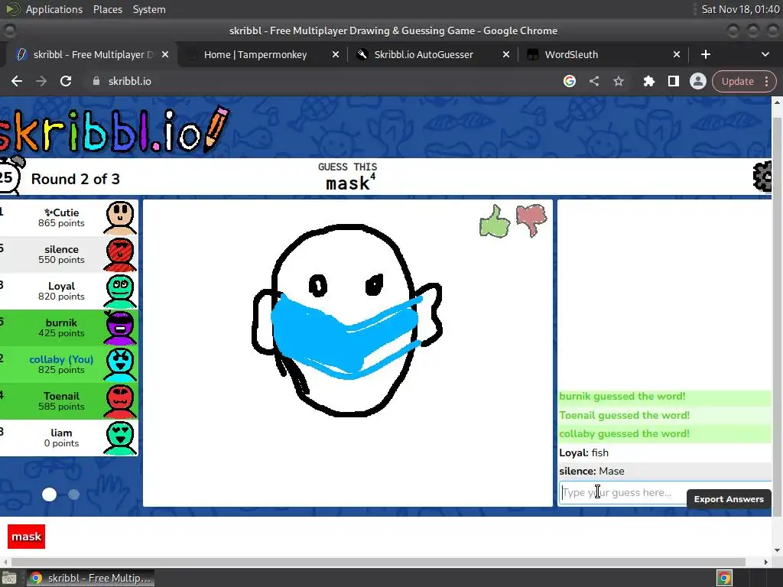783x587 pixels.
Task: Close the WordSleuth tab
Action: (677, 54)
